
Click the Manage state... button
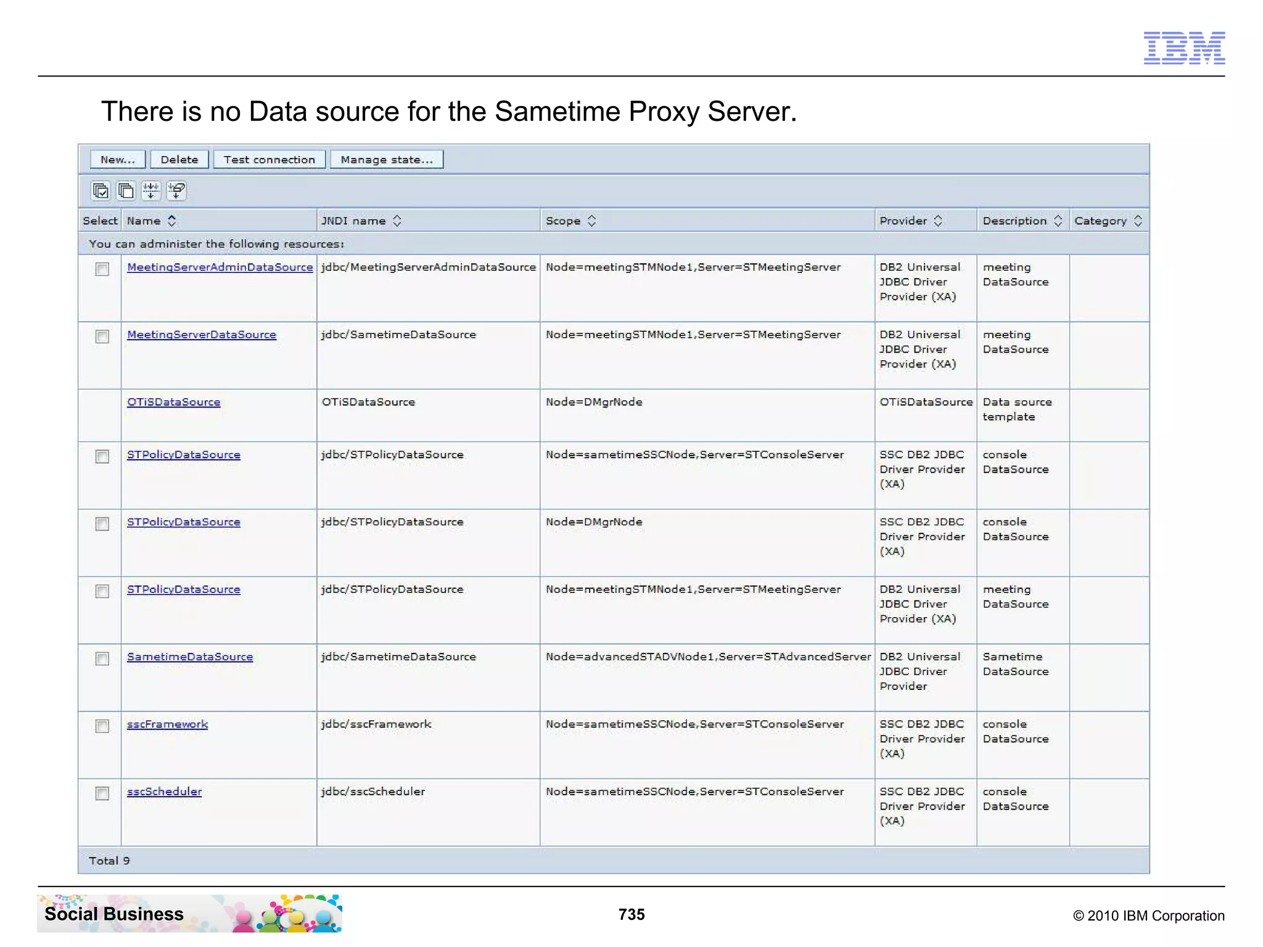(x=387, y=160)
